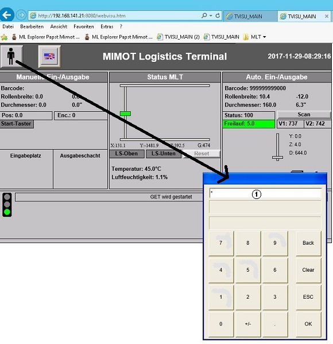Click the vertical axis position slider

point(278,147)
